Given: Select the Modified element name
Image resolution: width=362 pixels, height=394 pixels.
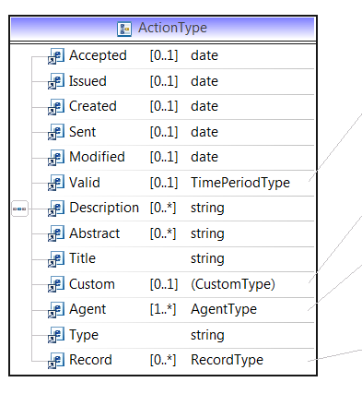Looking at the screenshot, I should point(97,157).
